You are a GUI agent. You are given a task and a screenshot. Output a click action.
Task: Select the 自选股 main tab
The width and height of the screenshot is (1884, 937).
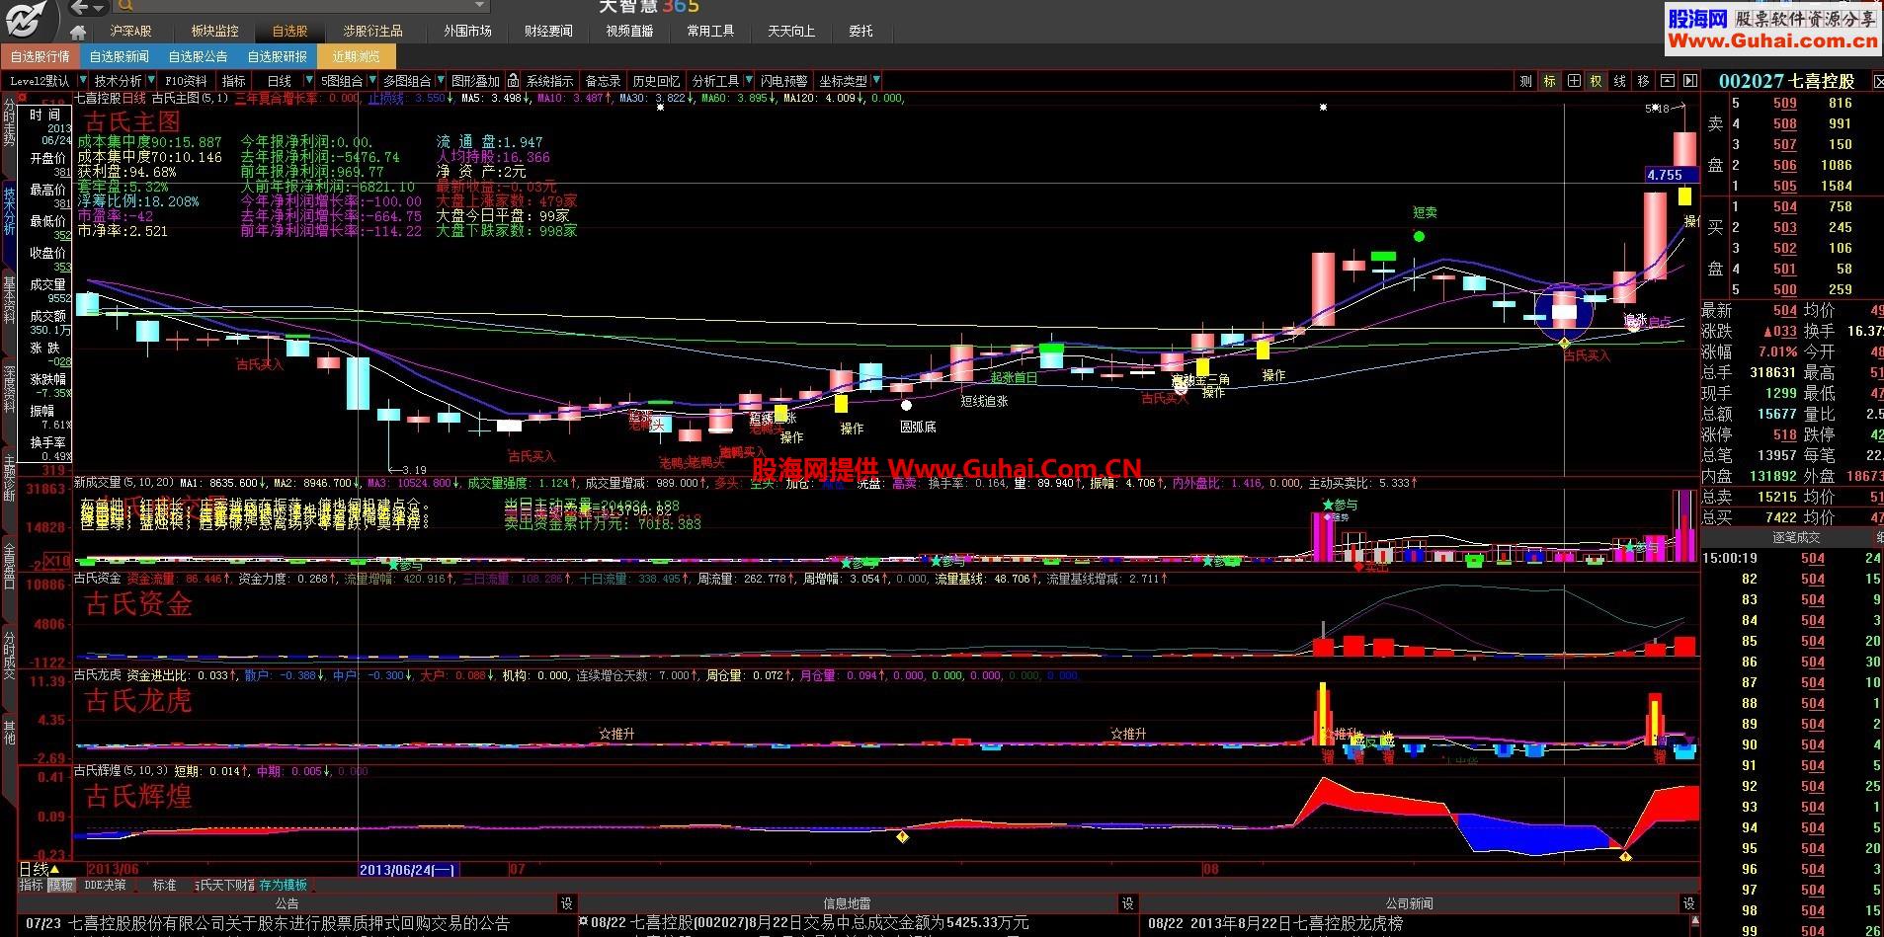point(289,32)
